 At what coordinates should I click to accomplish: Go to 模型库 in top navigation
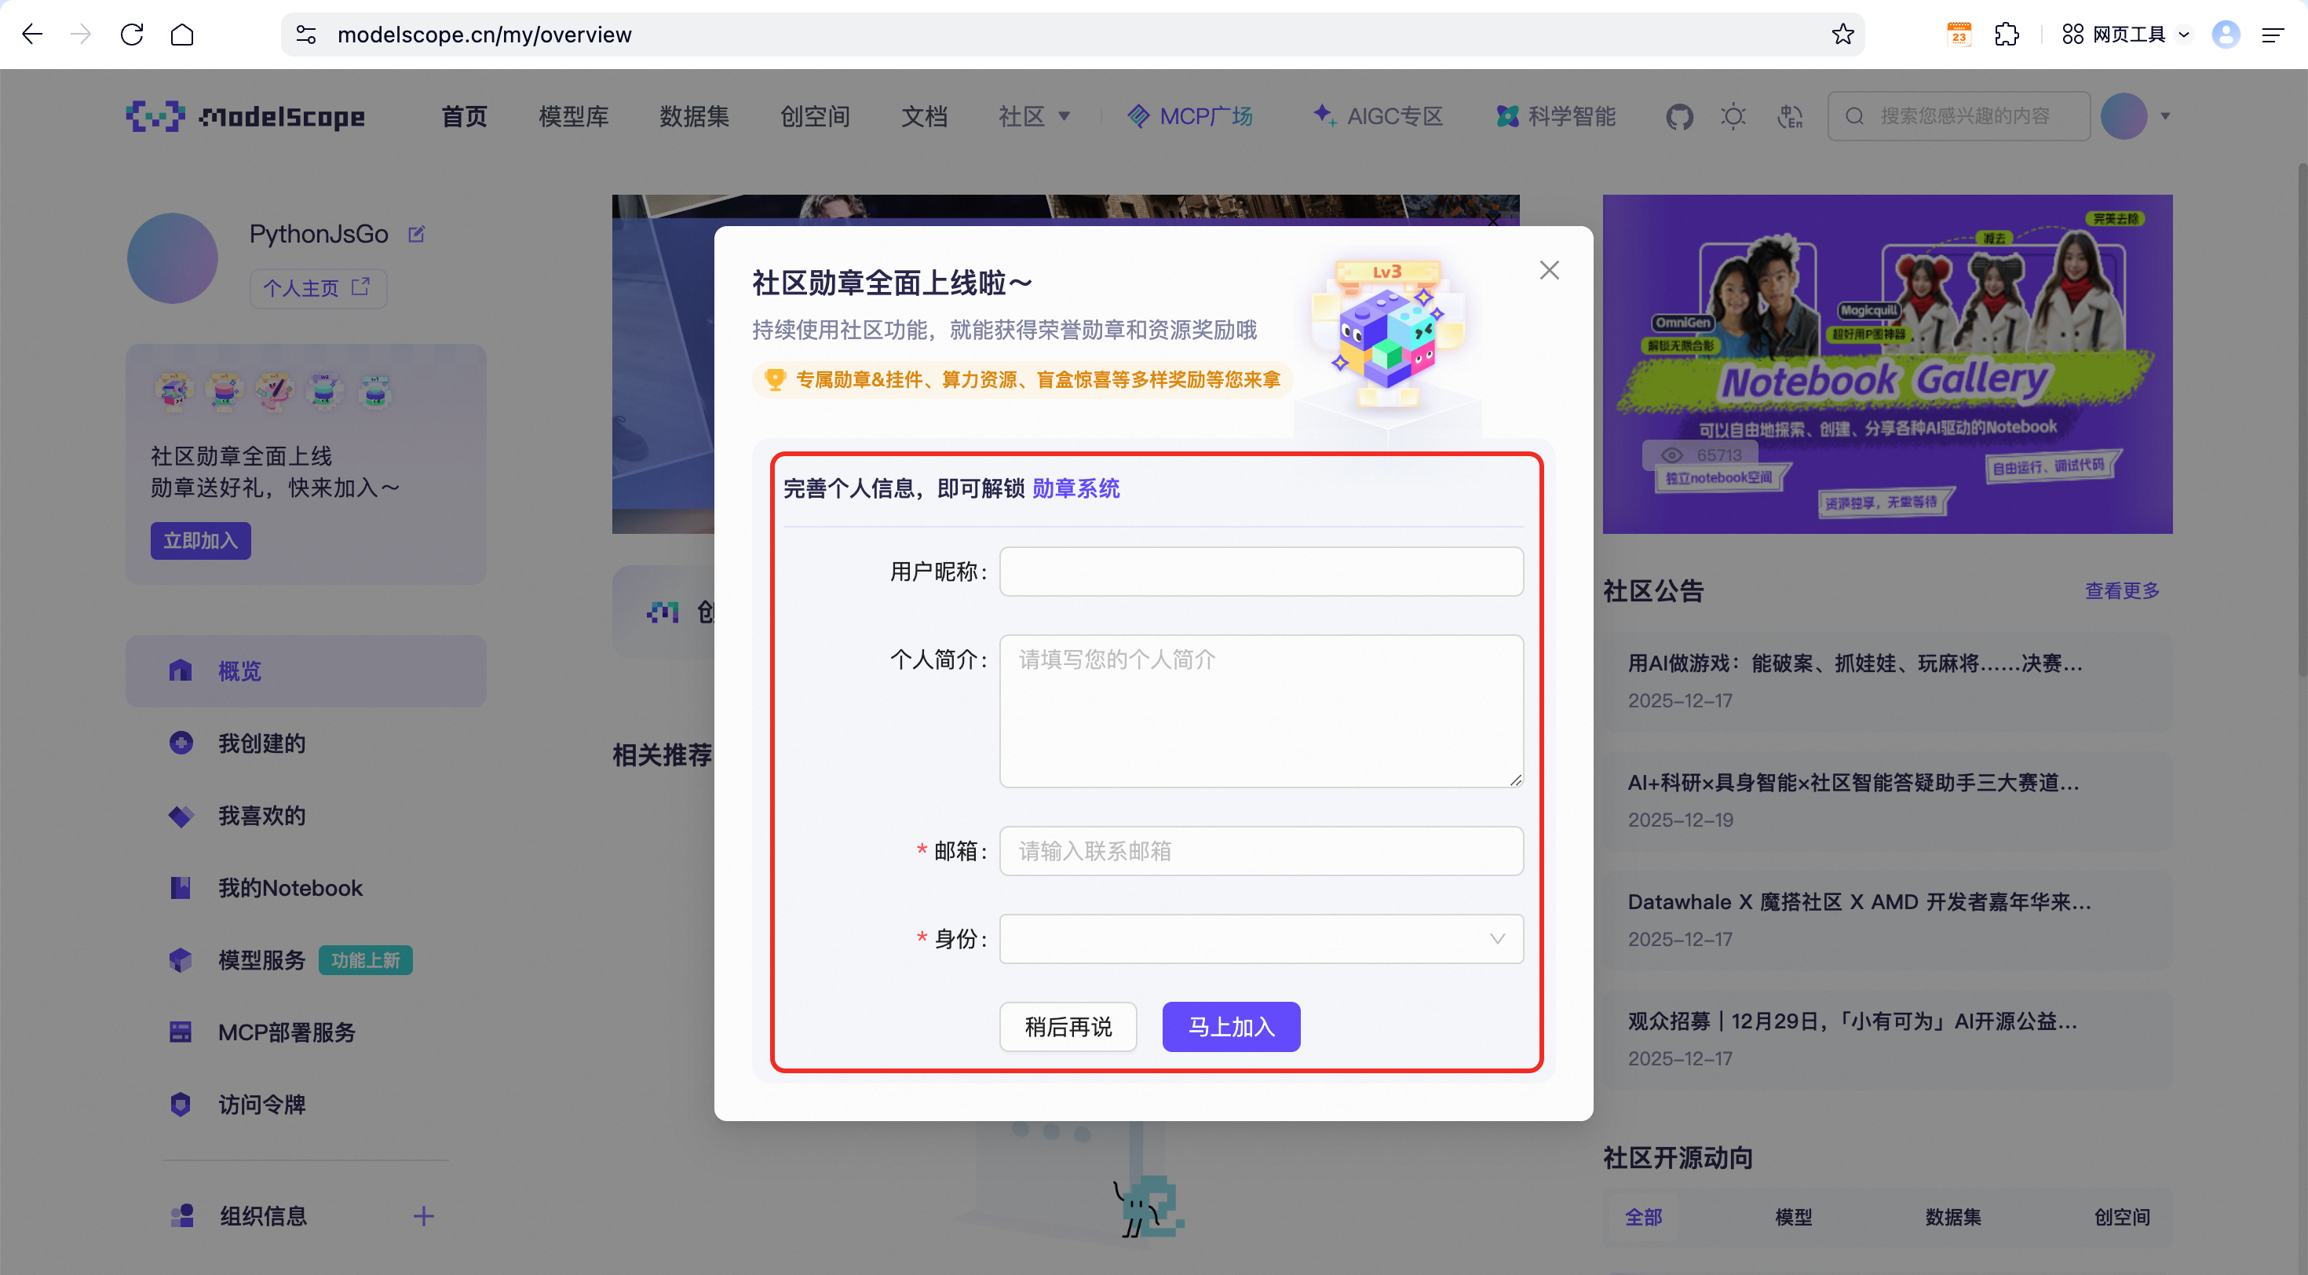coord(573,116)
